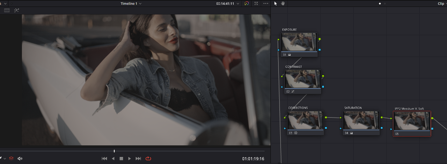The width and height of the screenshot is (447, 164).
Task: Click green RGB input of CONTRAAST node
Action: (x=282, y=76)
